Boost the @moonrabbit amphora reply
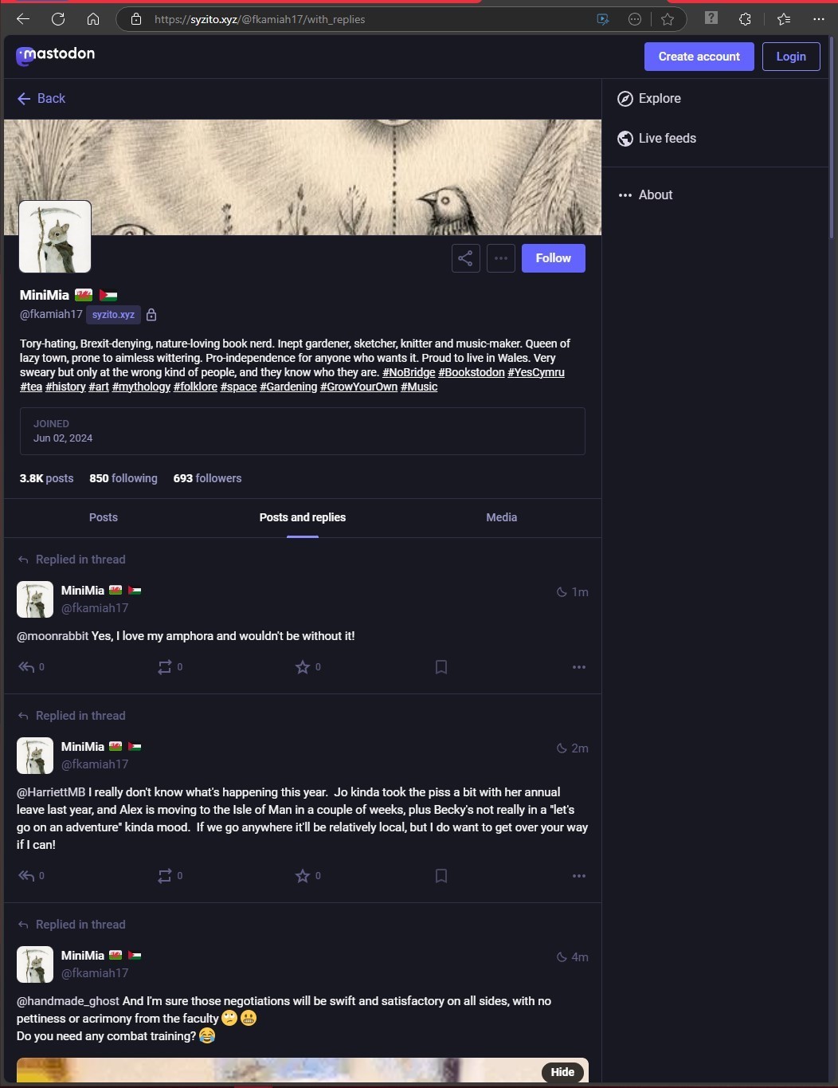The height and width of the screenshot is (1088, 838). 170,667
